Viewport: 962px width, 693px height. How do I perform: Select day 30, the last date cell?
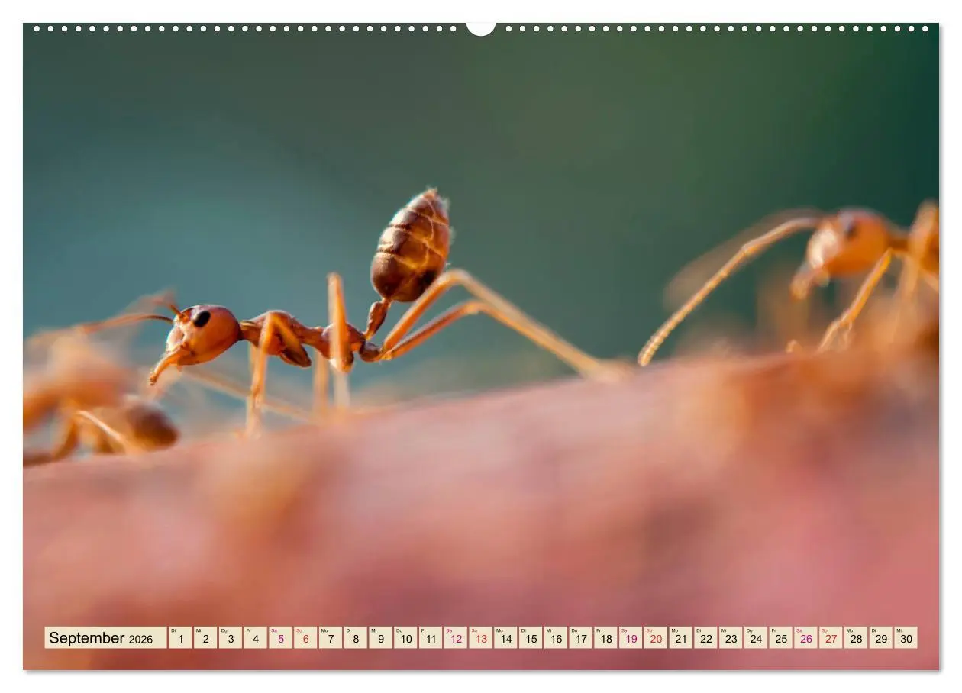click(x=906, y=638)
